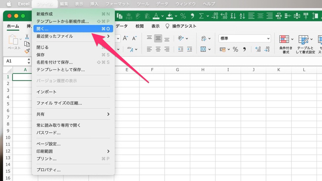Click delete rows icon in green toolbar
Image resolution: width=322 pixels, height=181 pixels.
[x=279, y=16]
